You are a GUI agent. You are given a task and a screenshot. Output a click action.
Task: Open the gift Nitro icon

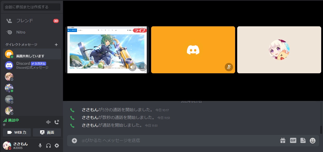[x=283, y=140]
